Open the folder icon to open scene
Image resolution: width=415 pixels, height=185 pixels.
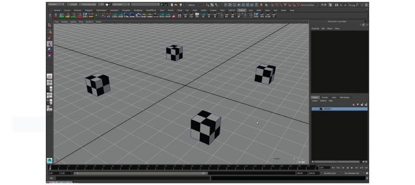point(176,5)
